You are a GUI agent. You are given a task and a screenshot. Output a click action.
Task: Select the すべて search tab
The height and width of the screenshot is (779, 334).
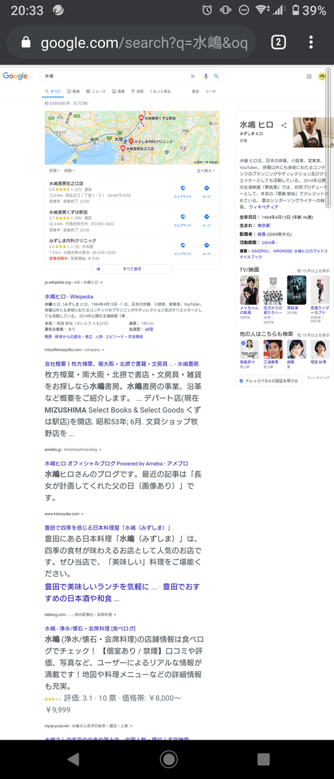(x=53, y=92)
